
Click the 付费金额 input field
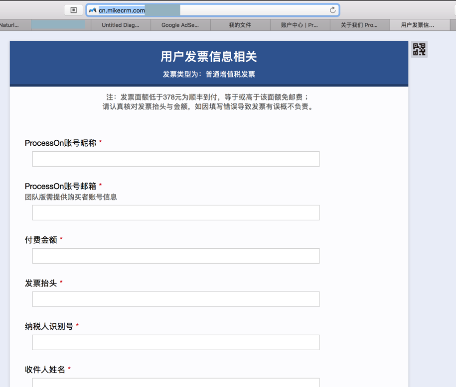point(176,256)
